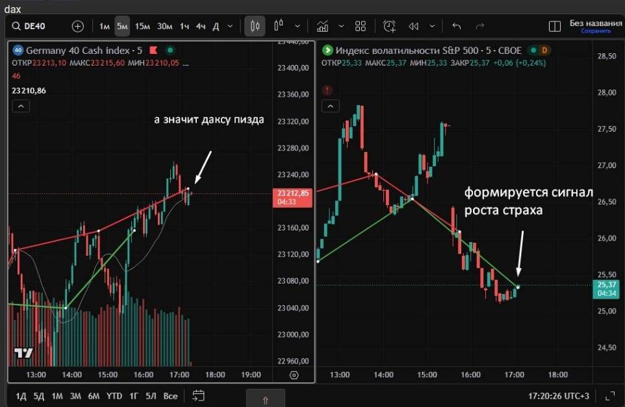Undo the last chart action
This screenshot has height=407, width=625.
pyautogui.click(x=456, y=27)
